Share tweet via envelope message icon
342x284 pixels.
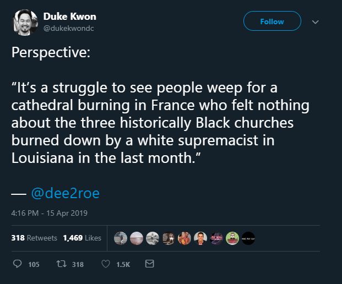[x=149, y=264]
